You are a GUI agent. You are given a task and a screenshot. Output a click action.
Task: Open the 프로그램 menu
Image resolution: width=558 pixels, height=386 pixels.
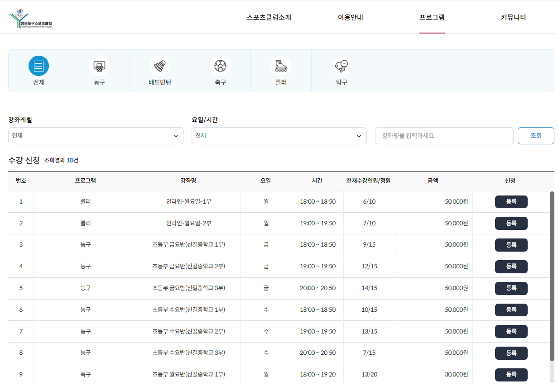click(432, 18)
